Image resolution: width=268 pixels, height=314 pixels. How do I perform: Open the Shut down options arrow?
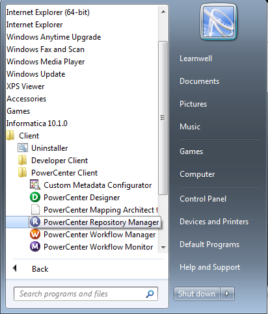(x=227, y=294)
